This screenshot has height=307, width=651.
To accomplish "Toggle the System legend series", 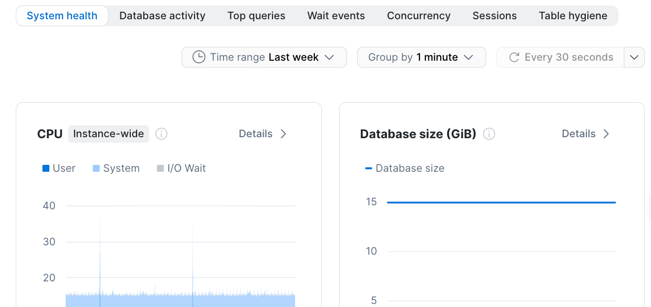I will [116, 168].
